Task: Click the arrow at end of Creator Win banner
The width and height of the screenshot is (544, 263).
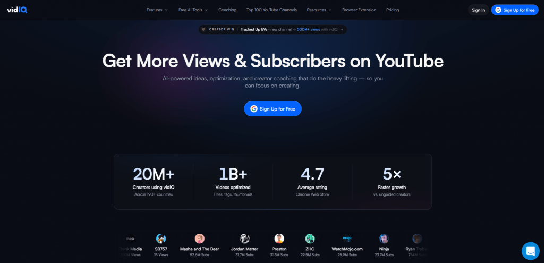Action: pos(342,30)
